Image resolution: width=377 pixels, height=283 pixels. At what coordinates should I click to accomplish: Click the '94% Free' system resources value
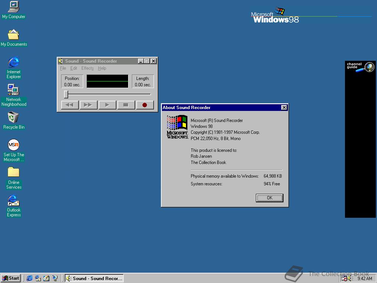tap(272, 184)
